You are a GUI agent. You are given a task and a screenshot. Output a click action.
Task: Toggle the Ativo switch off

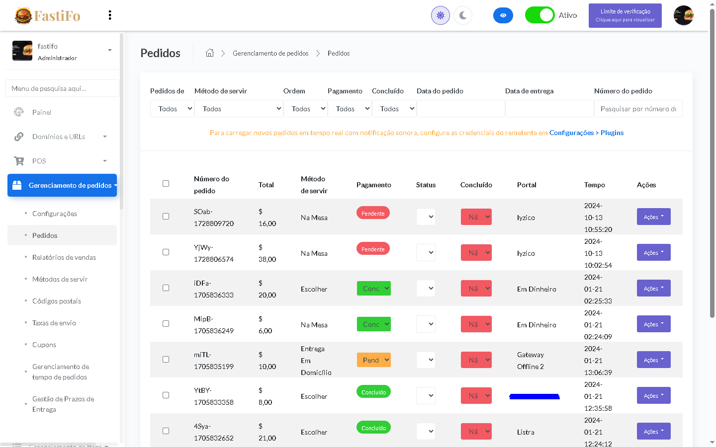tap(539, 15)
